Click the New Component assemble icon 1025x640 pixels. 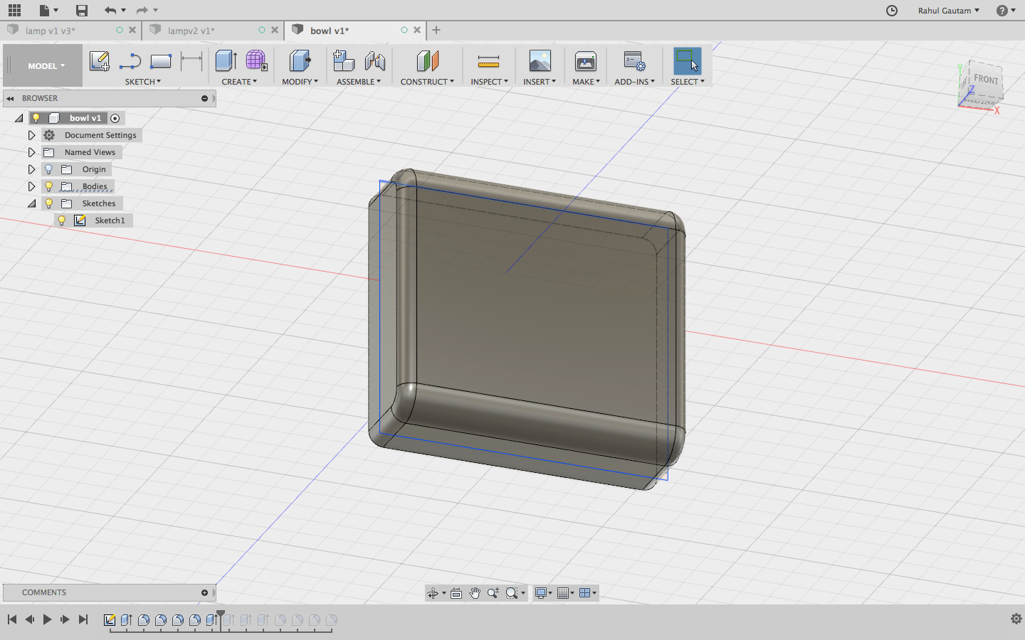pos(344,61)
